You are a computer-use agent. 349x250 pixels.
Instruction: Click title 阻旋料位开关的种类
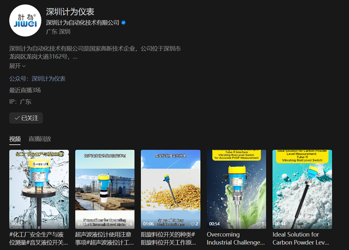pyautogui.click(x=168, y=238)
